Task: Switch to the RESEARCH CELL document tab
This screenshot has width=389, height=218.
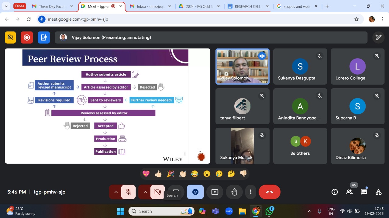Action: tap(248, 6)
